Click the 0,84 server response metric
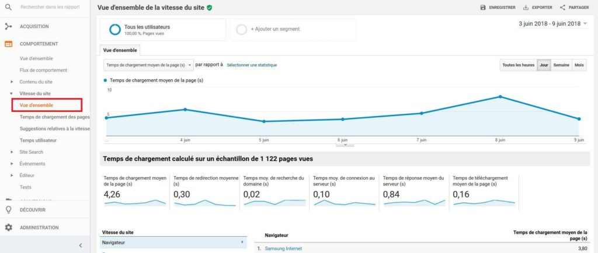The width and height of the screenshot is (598, 253). pyautogui.click(x=391, y=194)
